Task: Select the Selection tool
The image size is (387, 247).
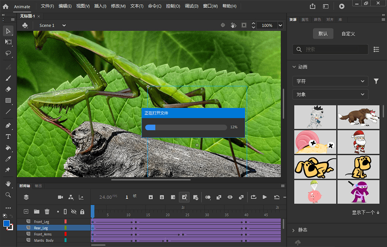Action: point(8,31)
